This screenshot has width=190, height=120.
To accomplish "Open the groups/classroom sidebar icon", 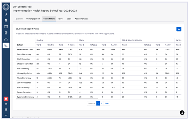I will [6, 27].
